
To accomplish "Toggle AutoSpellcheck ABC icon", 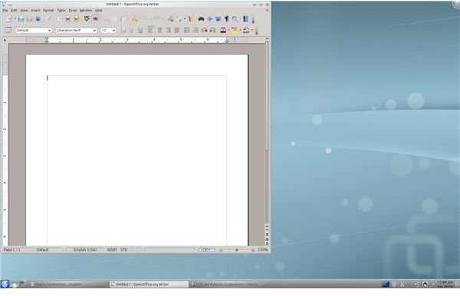I will 96,19.
